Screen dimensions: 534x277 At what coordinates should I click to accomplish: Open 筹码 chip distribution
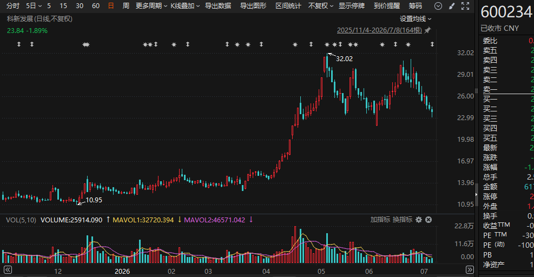point(415,6)
